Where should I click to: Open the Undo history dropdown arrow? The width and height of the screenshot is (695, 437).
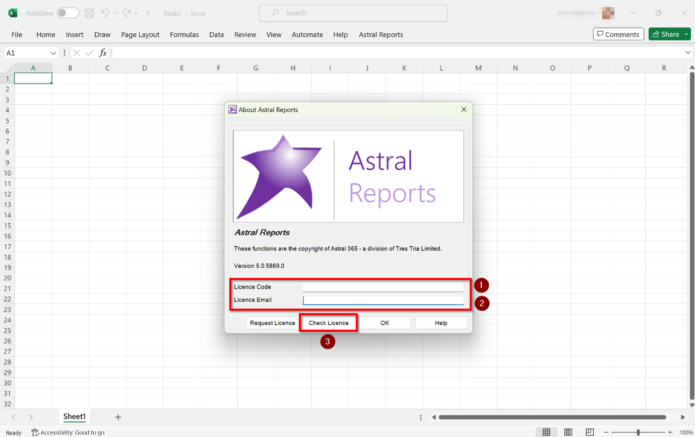tap(115, 13)
